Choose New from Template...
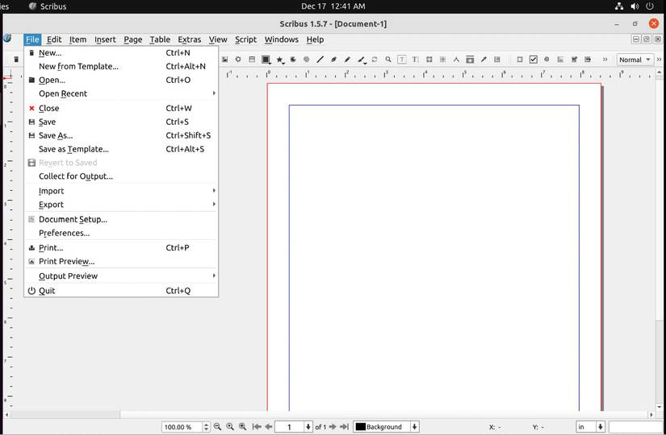Screen dimensions: 666x435 tap(121, 66)
